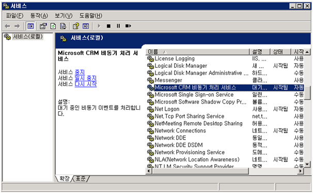Switch to the 표준 tab
The height and width of the screenshot is (193, 313).
pos(81,179)
